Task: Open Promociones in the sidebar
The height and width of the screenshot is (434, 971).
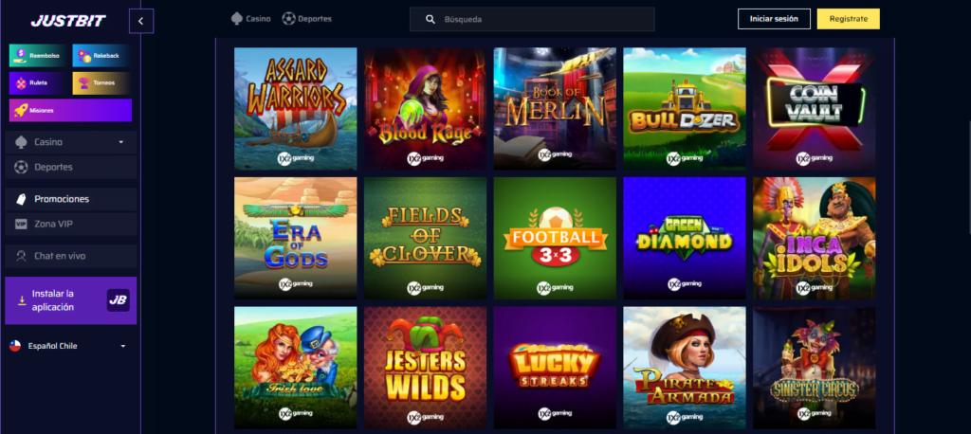Action: click(71, 199)
